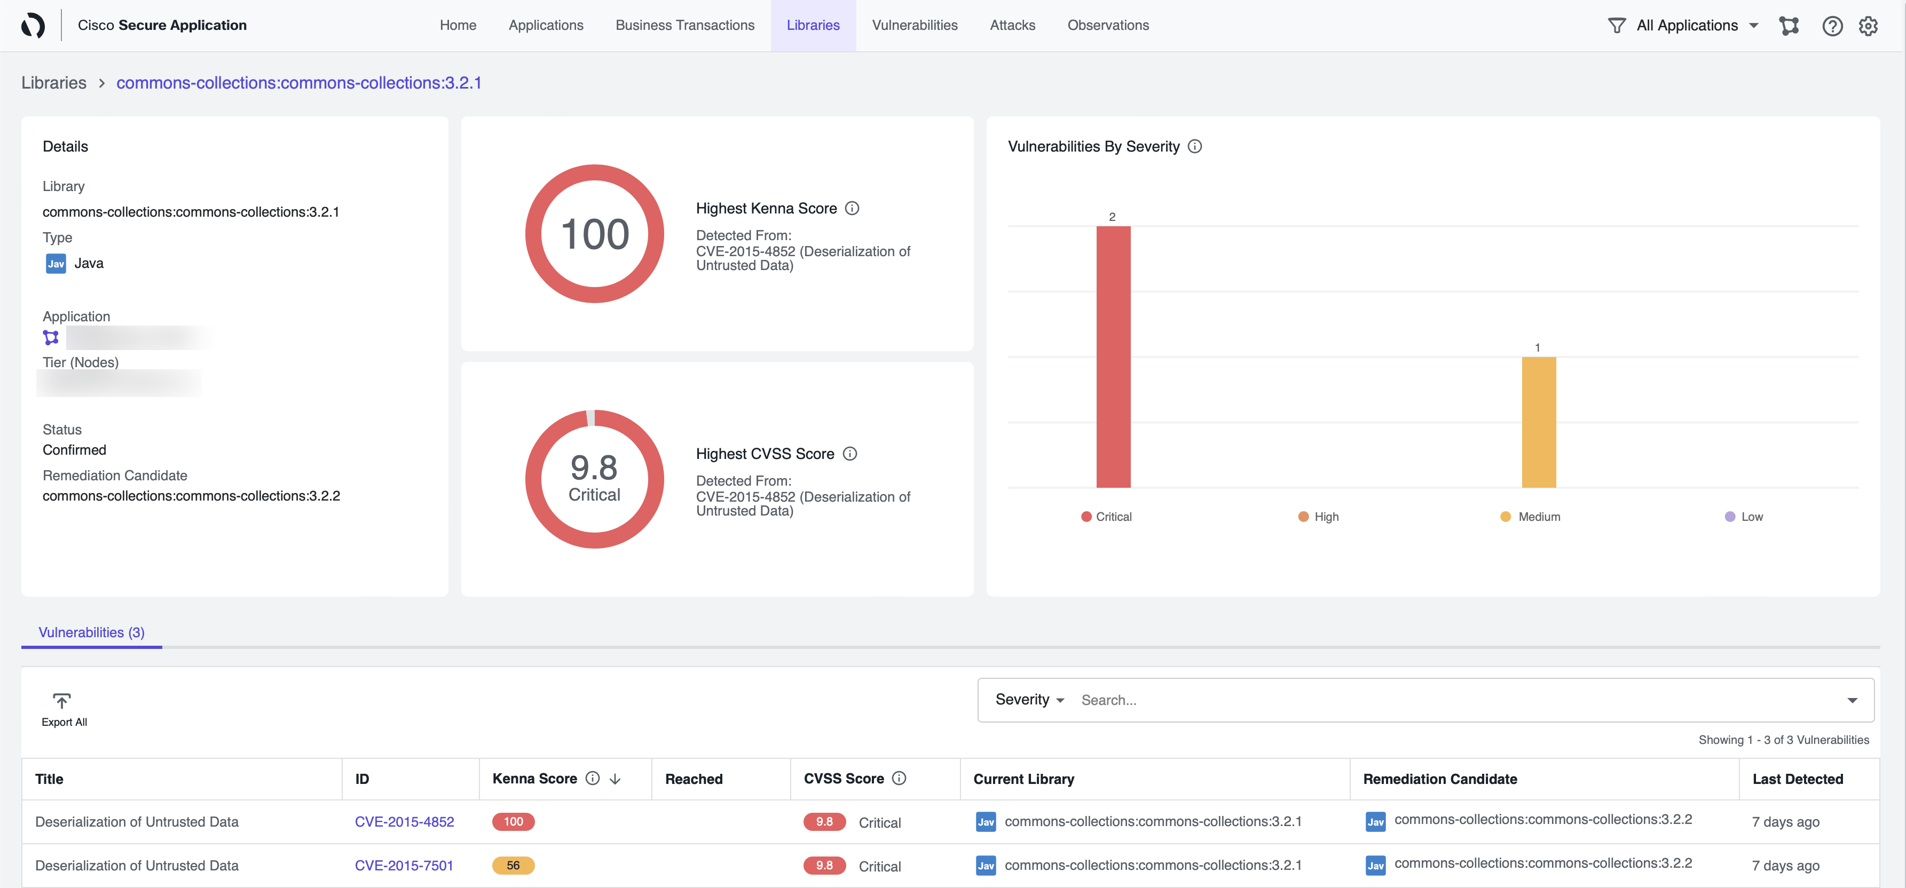Click the orange Medium bar in chart

pyautogui.click(x=1539, y=422)
